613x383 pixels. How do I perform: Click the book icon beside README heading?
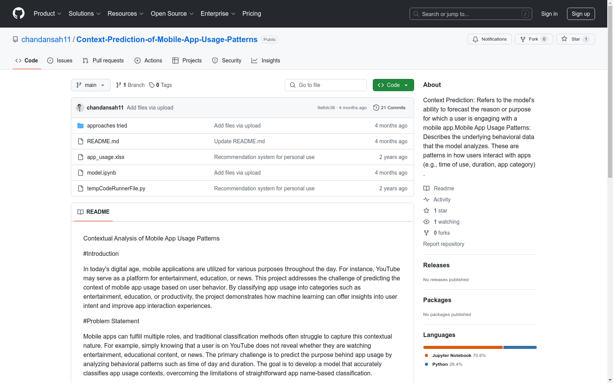click(80, 212)
